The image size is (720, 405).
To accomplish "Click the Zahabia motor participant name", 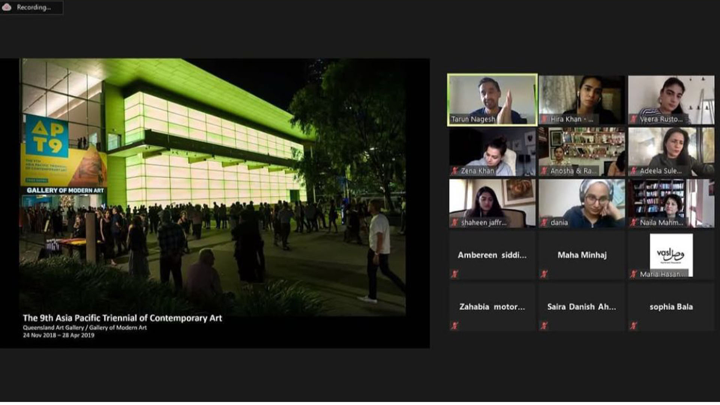I will 492,307.
